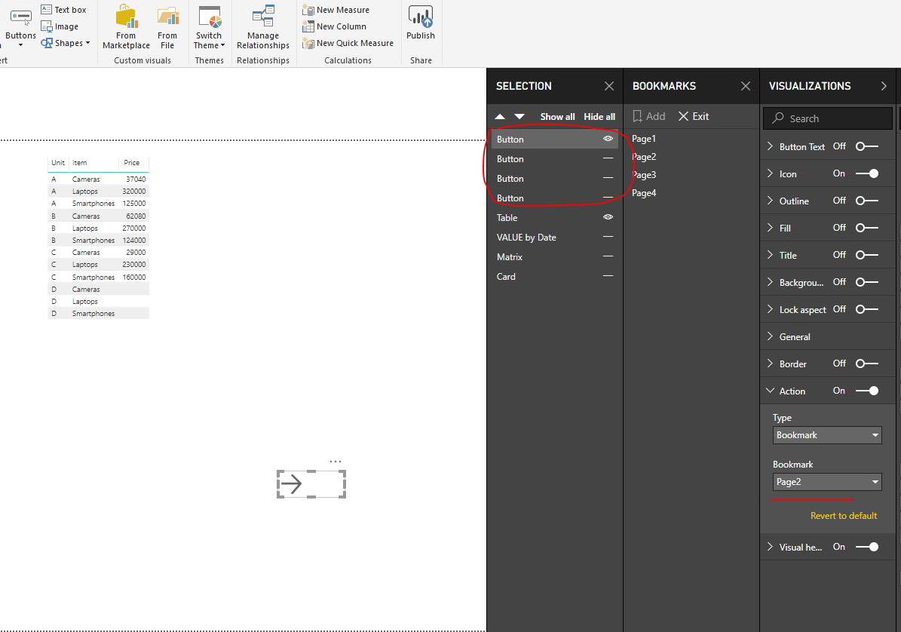This screenshot has width=901, height=632.
Task: Create a New Column
Action: (x=335, y=26)
